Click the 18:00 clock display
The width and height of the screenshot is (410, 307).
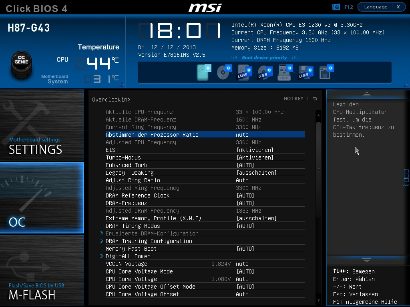point(180,30)
